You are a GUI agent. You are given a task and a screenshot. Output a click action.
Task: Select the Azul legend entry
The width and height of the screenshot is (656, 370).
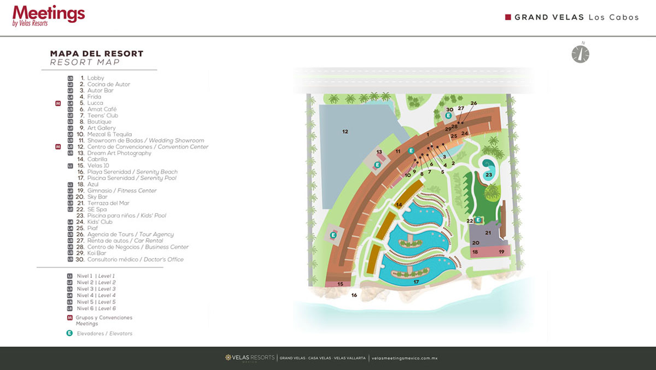tap(87, 184)
